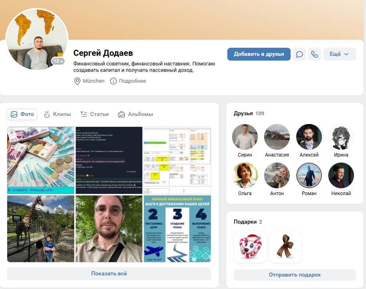This screenshot has width=366, height=289.
Task: Open the giraffe zoo photo
Action: coord(40,229)
